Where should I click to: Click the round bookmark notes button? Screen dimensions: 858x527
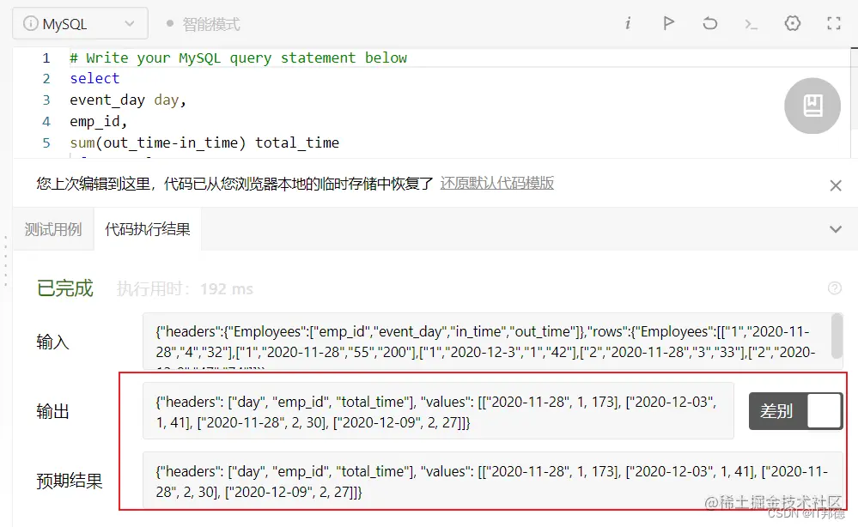812,106
